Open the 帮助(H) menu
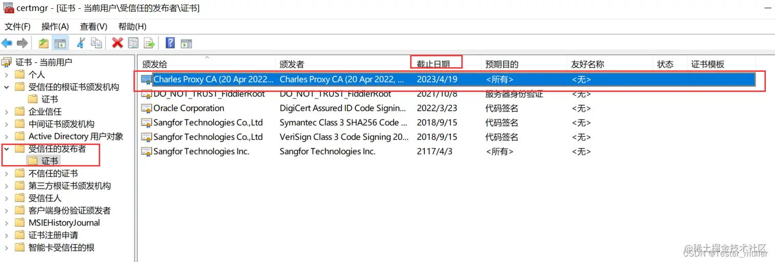 pyautogui.click(x=132, y=26)
